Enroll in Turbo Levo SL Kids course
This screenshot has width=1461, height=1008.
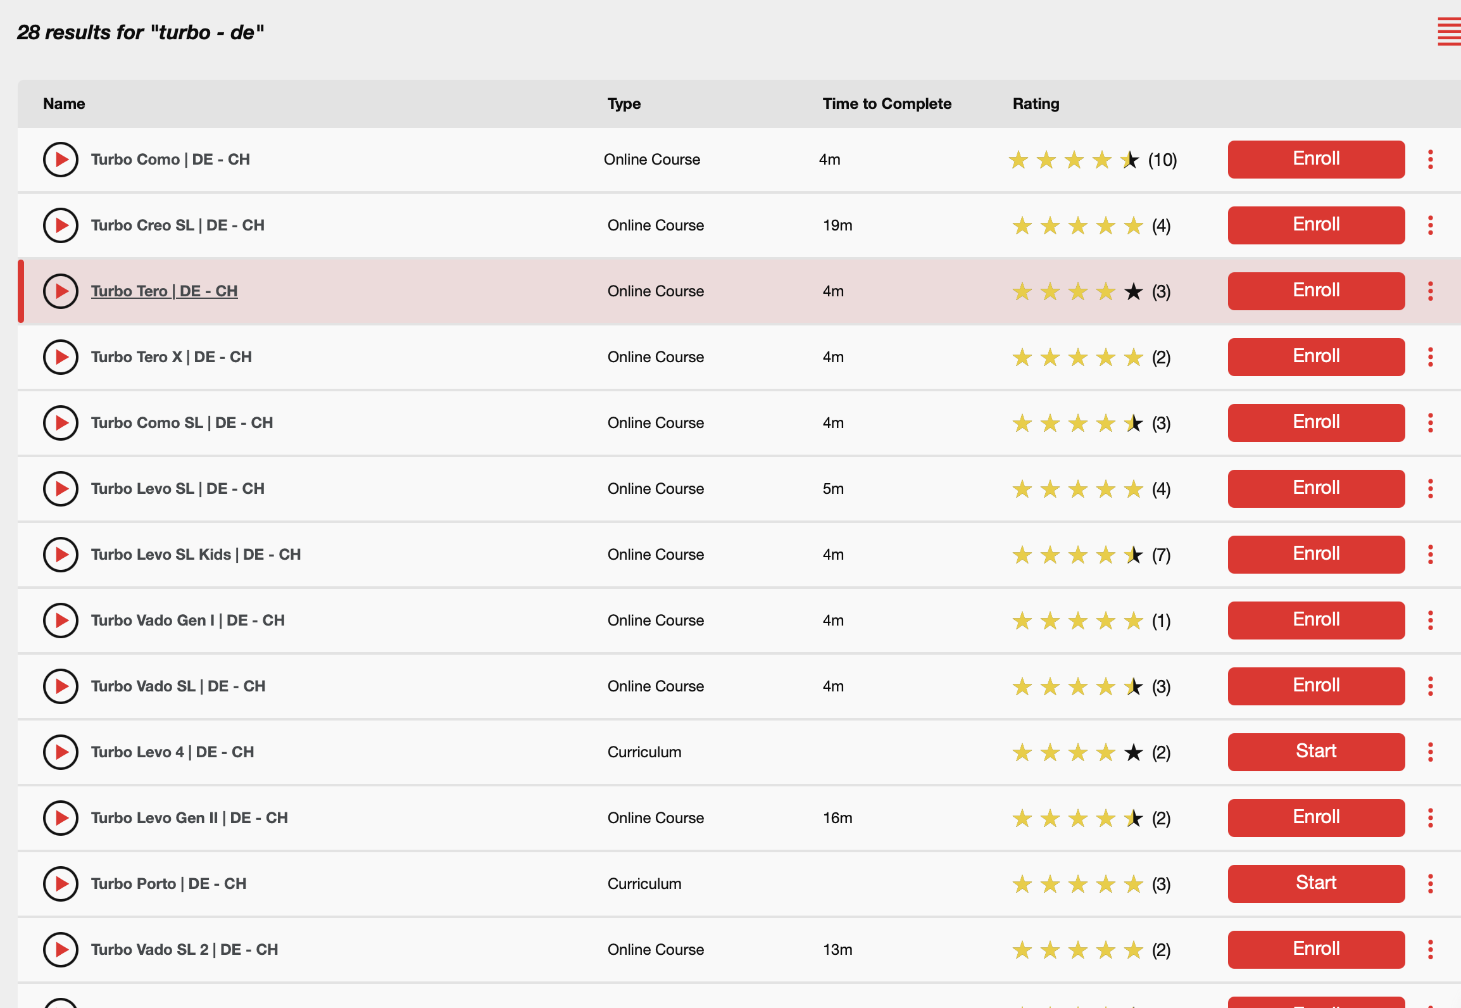tap(1316, 555)
